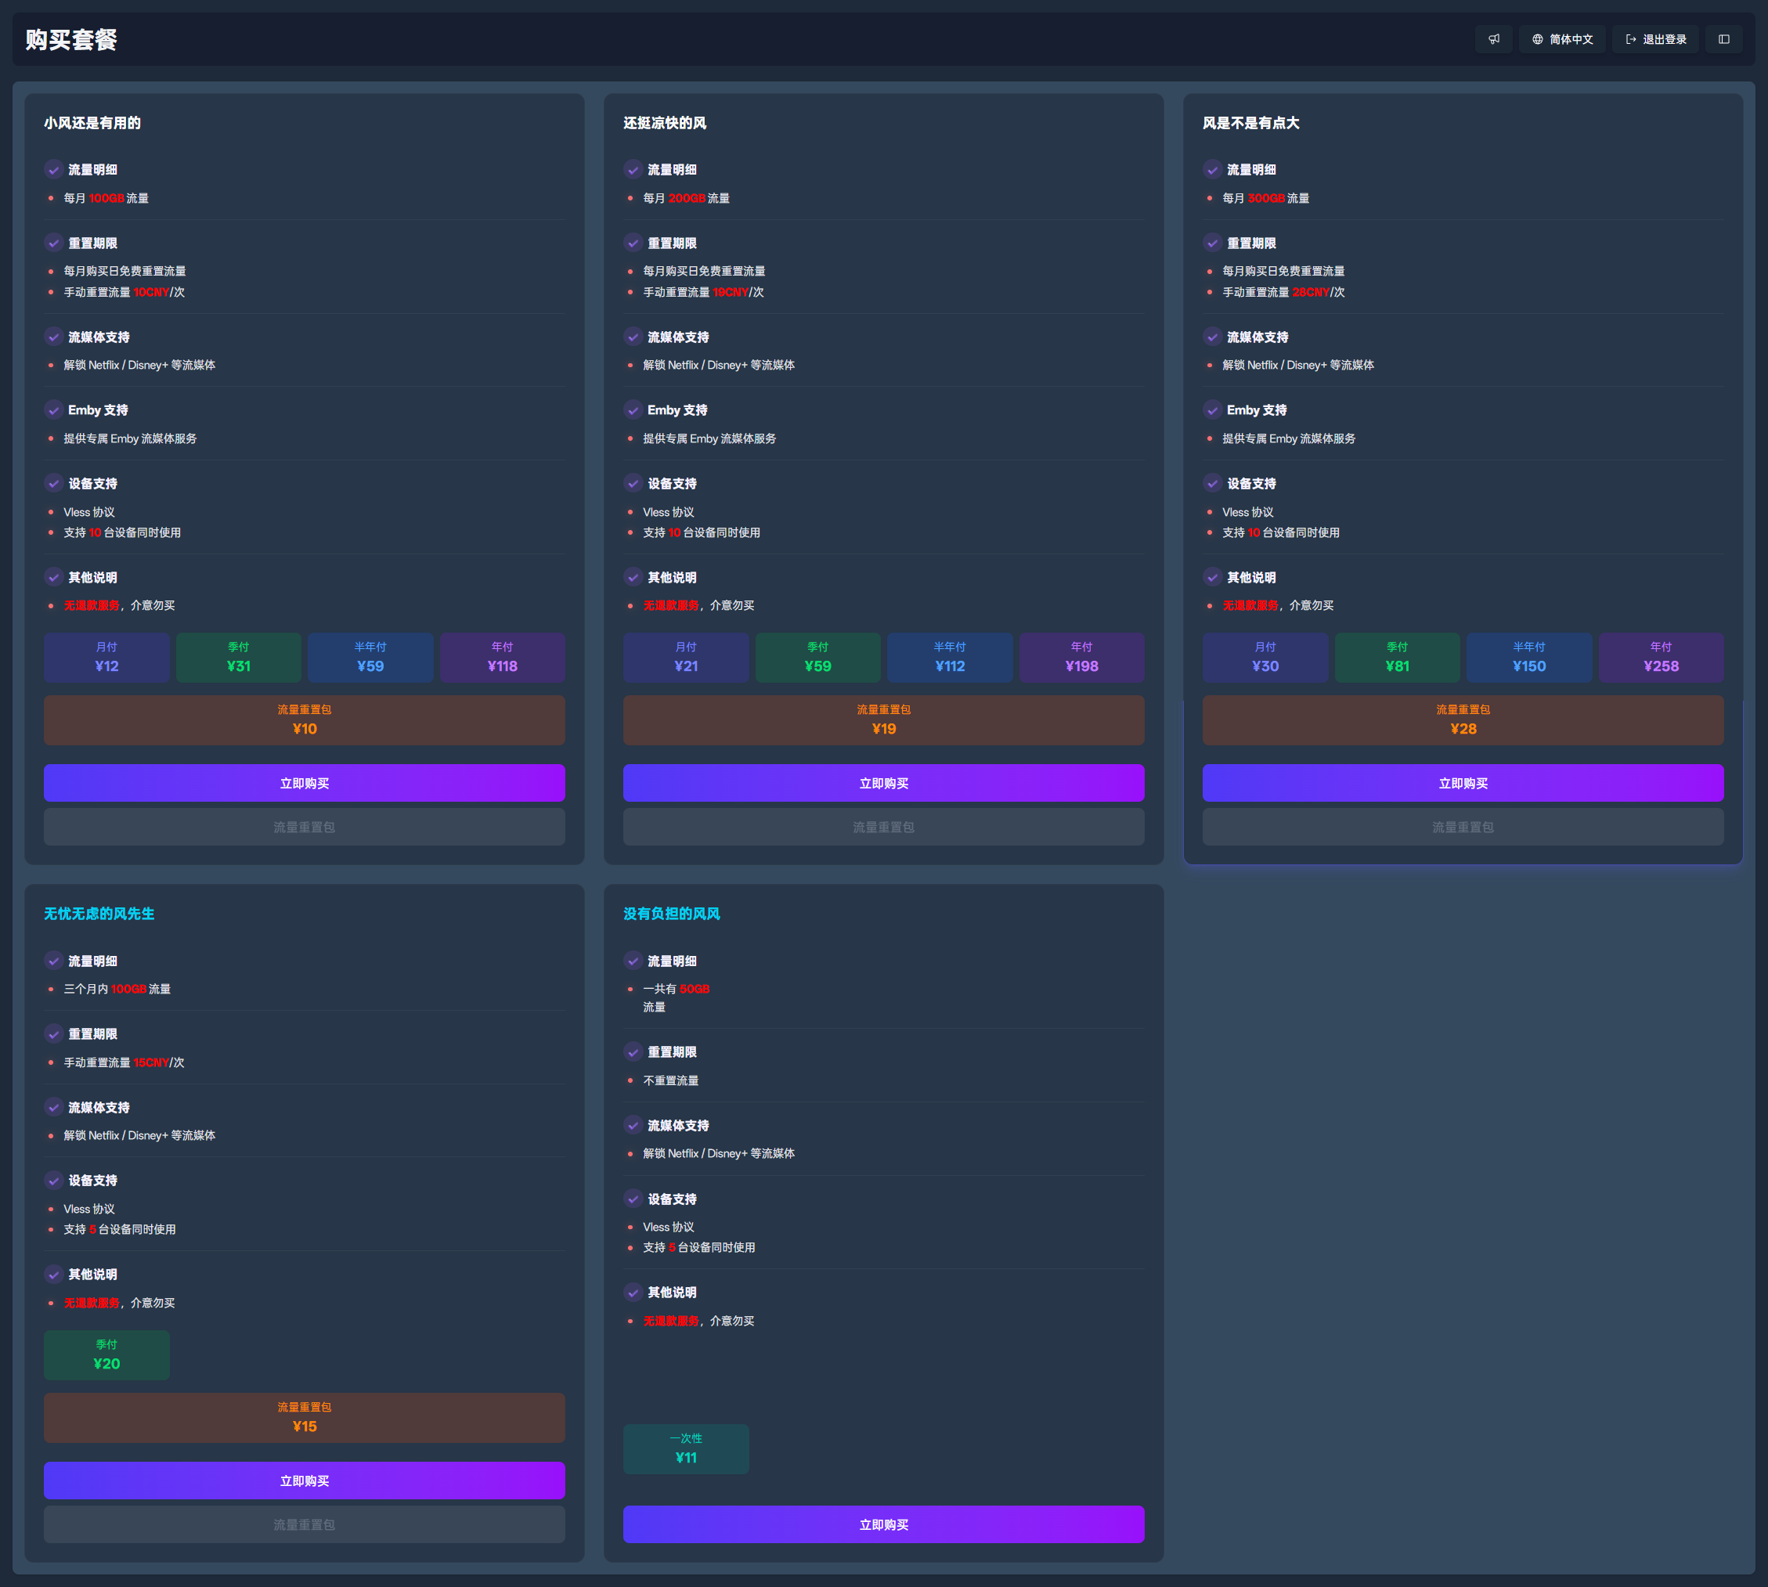Screen dimensions: 1768x1587
Task: Select 流量重置包 ¥15 option
Action: pos(305,1418)
